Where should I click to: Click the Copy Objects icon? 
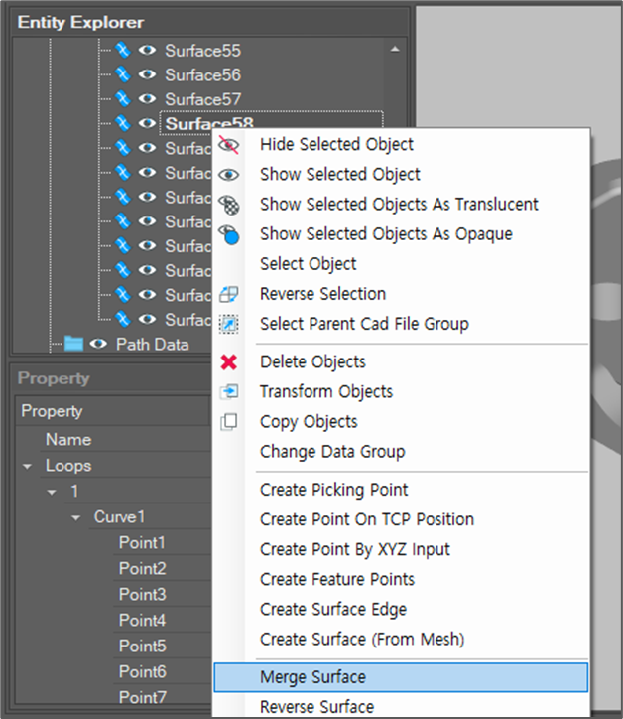[x=229, y=422]
